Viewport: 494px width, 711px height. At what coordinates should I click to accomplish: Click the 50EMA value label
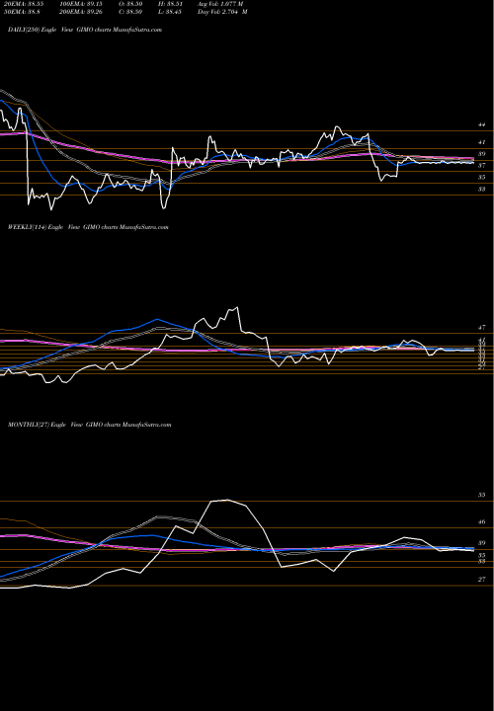pyautogui.click(x=23, y=12)
